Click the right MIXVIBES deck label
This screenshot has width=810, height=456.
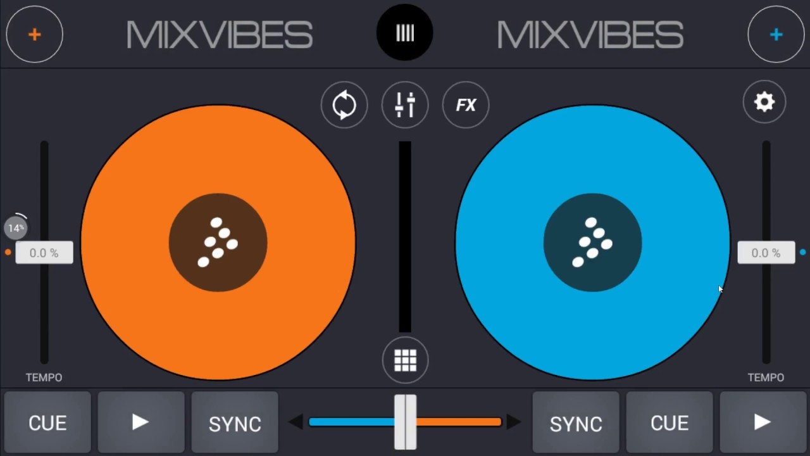(590, 34)
